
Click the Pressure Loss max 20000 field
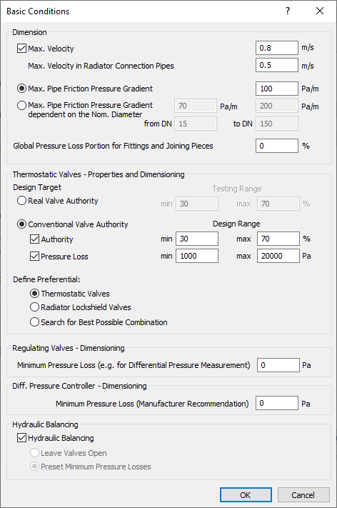pos(278,256)
